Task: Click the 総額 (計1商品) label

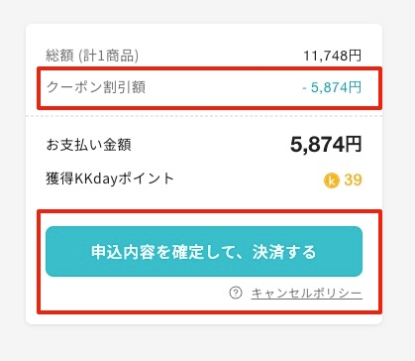Action: (x=92, y=56)
